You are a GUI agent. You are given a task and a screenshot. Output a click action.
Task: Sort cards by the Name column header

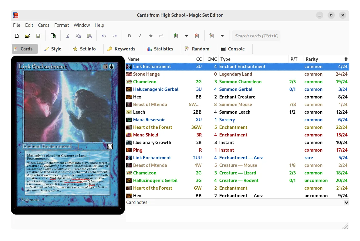pos(157,59)
